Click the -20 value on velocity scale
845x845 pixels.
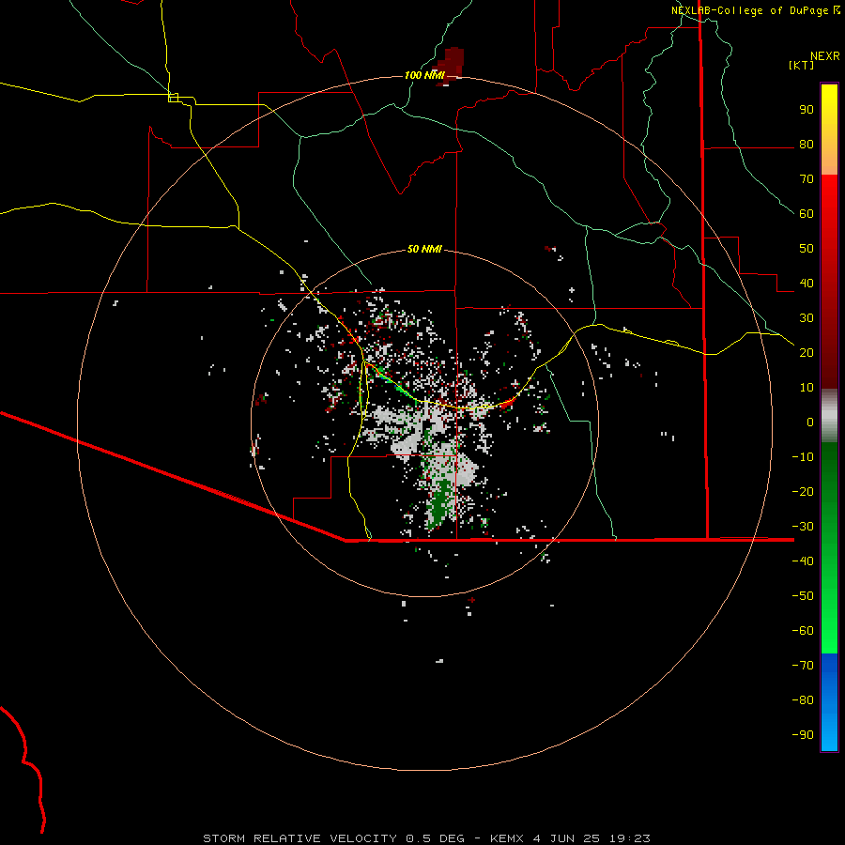pyautogui.click(x=803, y=491)
